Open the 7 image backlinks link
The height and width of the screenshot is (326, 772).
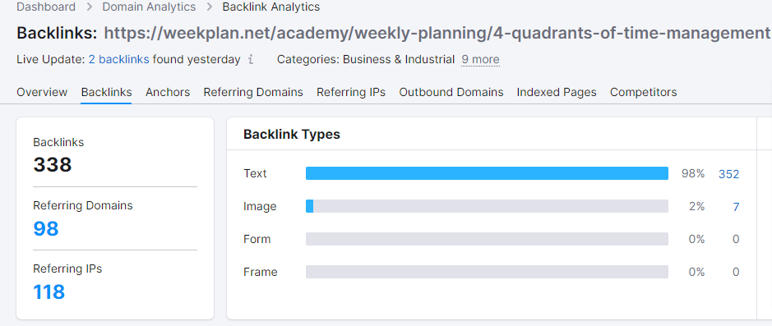point(736,207)
